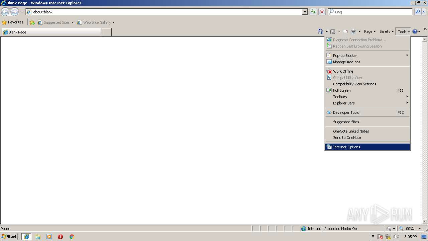The height and width of the screenshot is (241, 428).
Task: Select Work Offline
Action: tap(367, 71)
